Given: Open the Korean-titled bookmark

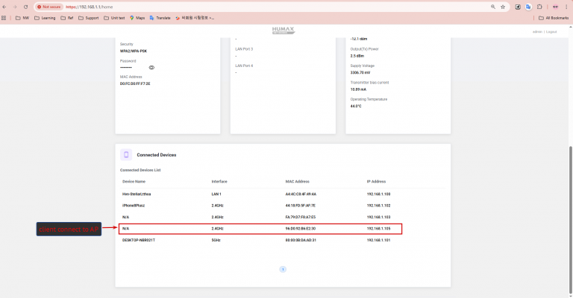Looking at the screenshot, I should coord(195,18).
